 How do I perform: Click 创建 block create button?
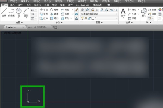(152, 10)
